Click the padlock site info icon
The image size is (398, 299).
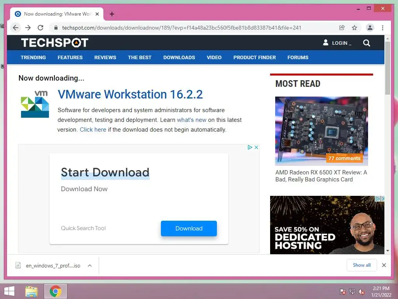click(x=56, y=28)
